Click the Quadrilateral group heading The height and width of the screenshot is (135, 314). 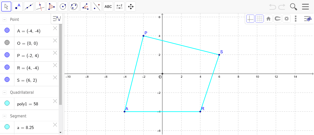[x=22, y=93]
